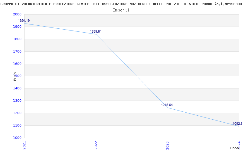The width and height of the screenshot is (242, 151).
Task: Click the 2023 year label
Action: click(x=168, y=145)
